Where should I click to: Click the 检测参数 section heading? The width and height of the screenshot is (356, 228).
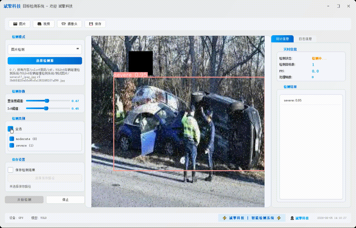click(18, 91)
